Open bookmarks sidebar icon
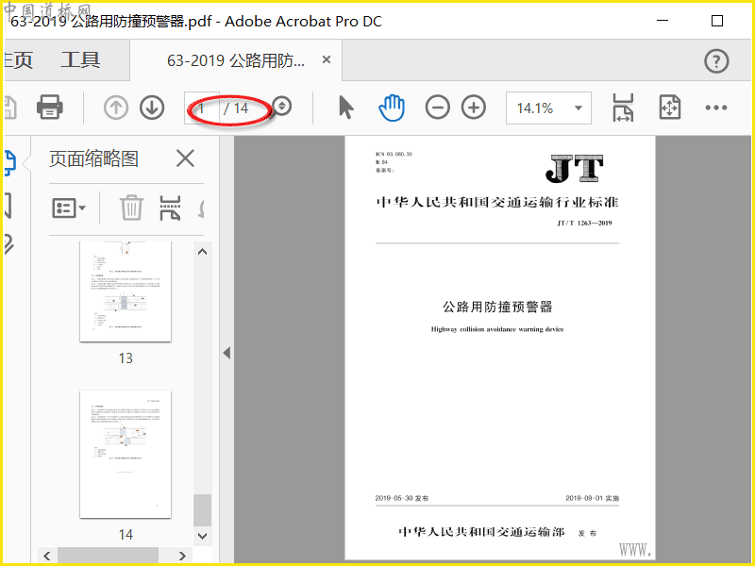 8,206
